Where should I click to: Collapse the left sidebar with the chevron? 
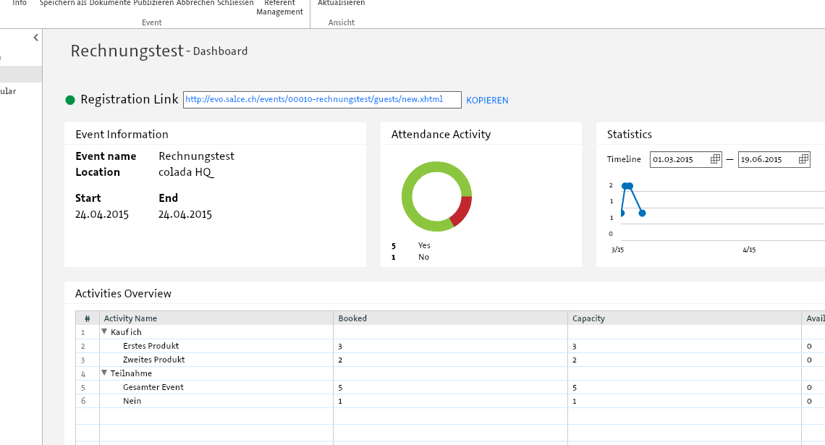(x=35, y=38)
